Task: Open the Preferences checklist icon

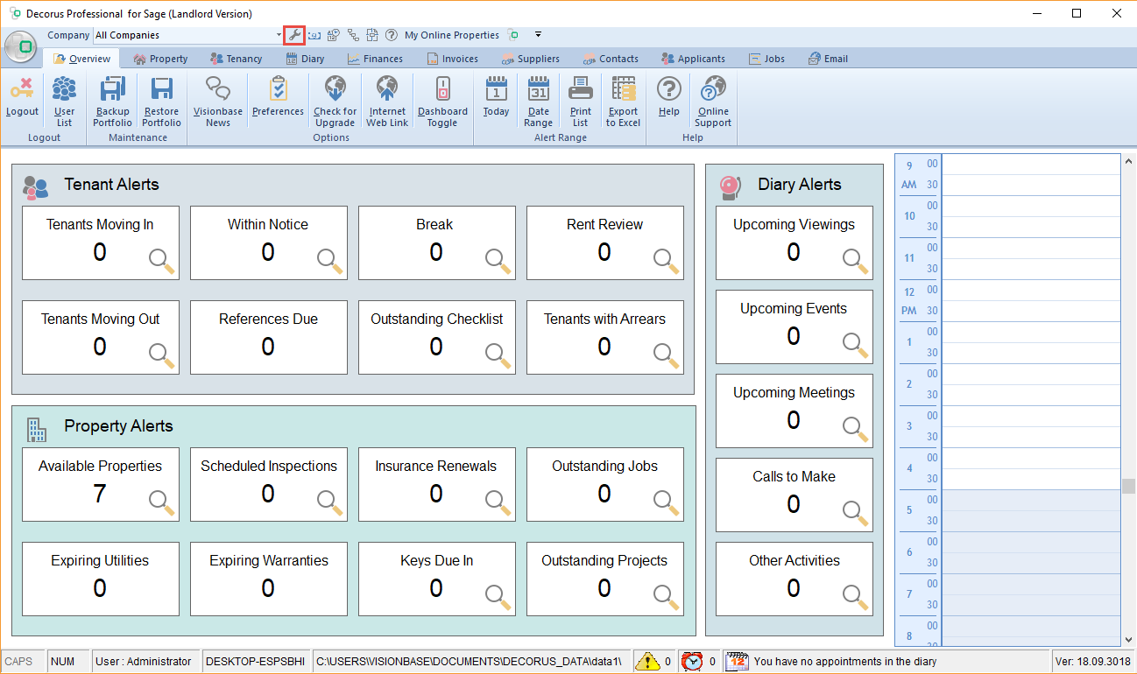Action: 278,89
